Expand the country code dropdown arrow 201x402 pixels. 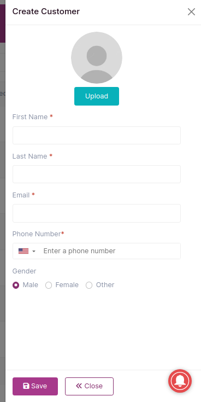click(34, 251)
